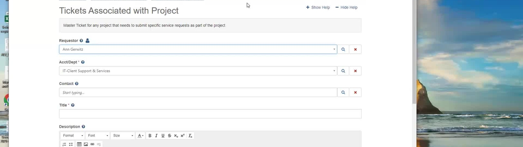Screen dimensions: 523x147
Task: Open the Format dropdown
Action: 73,136
